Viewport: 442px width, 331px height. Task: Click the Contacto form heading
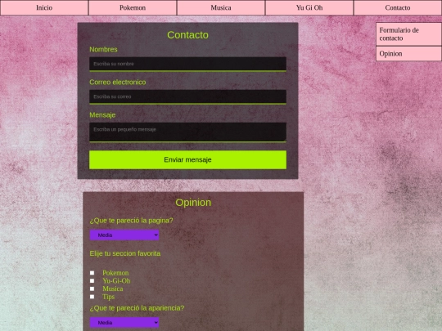coord(187,35)
